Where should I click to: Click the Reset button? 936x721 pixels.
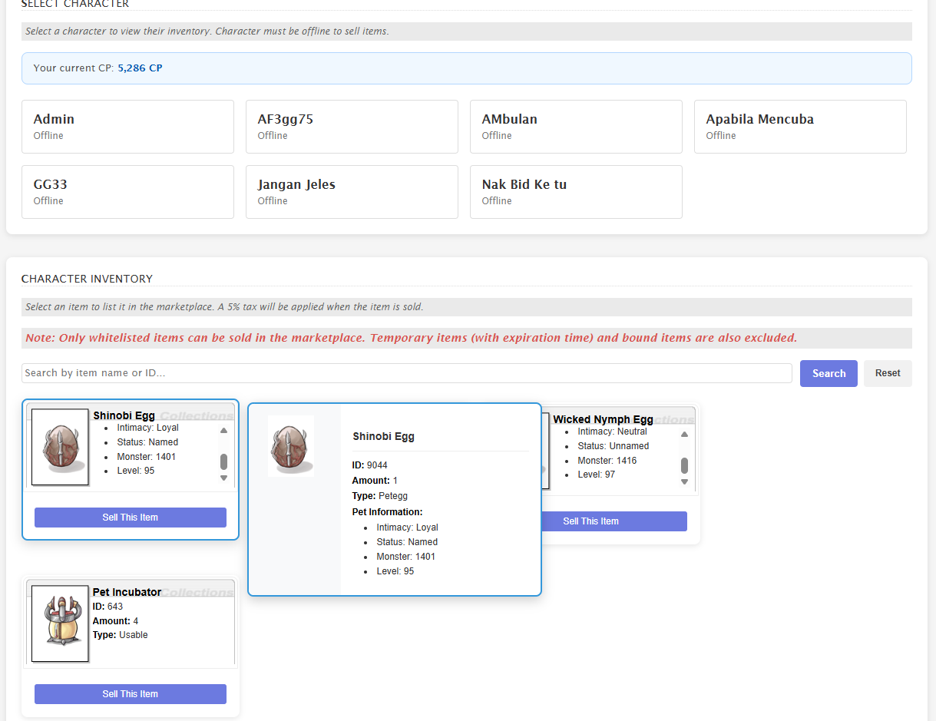888,373
